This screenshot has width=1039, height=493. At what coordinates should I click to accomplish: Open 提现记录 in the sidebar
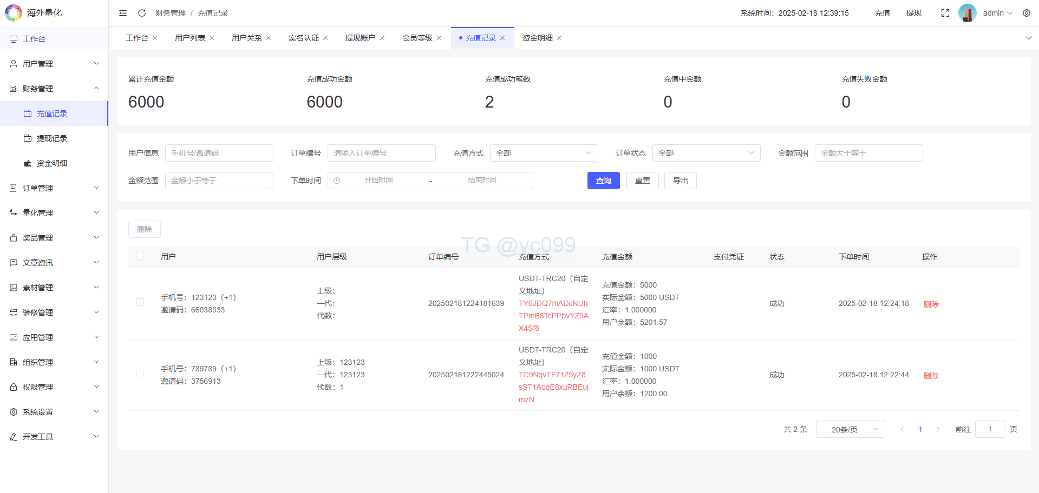coord(52,138)
